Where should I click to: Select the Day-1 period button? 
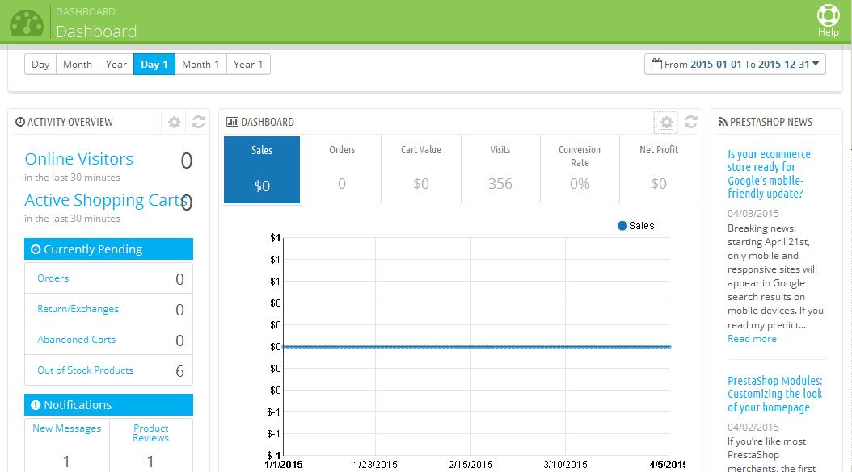point(154,64)
